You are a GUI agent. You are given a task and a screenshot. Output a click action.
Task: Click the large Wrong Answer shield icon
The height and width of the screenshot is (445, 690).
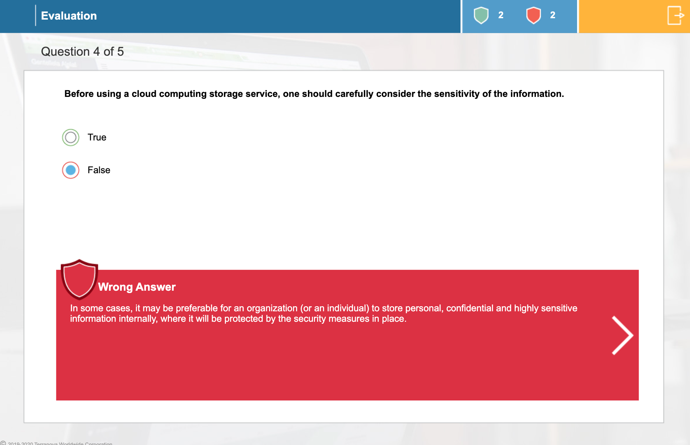click(x=79, y=279)
